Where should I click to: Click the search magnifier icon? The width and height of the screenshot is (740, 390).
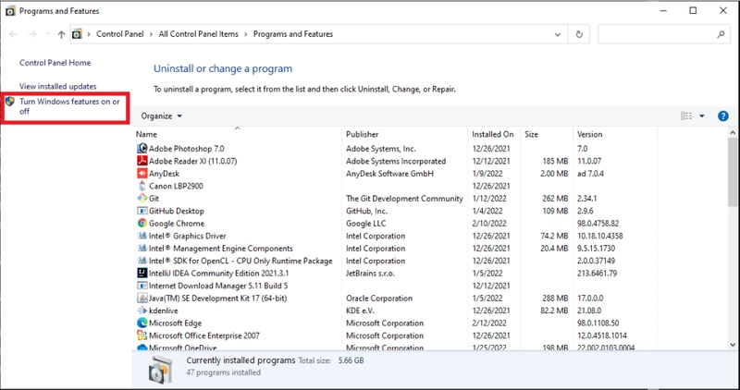pos(721,34)
